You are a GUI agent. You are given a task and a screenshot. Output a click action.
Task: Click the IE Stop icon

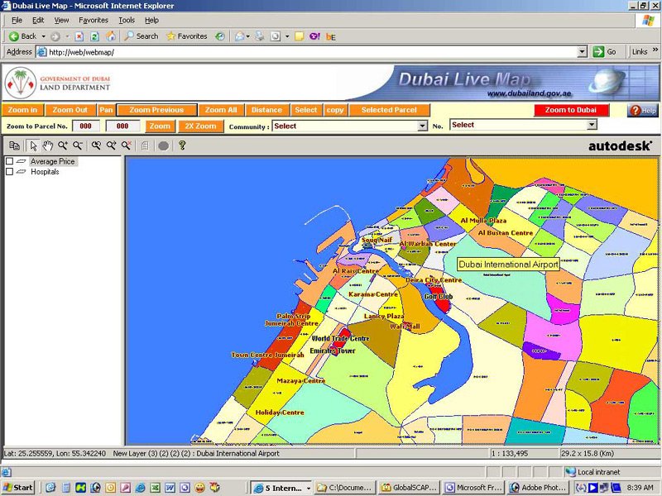click(79, 36)
